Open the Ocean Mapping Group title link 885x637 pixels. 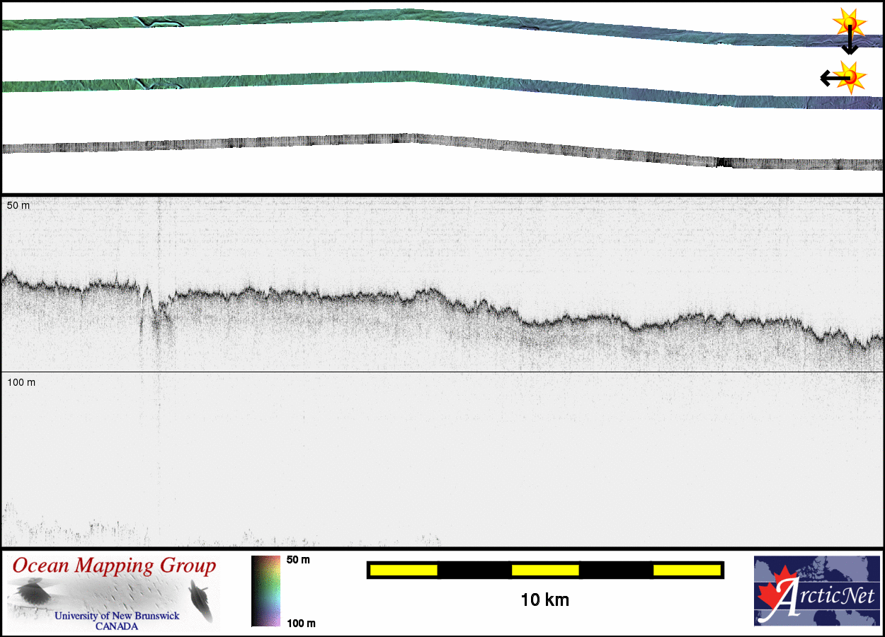tap(114, 566)
